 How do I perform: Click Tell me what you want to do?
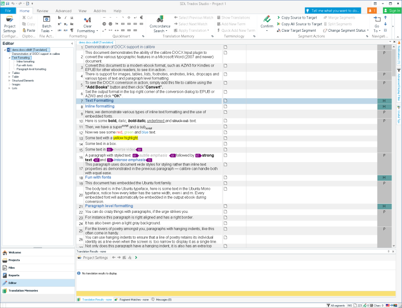[333, 11]
